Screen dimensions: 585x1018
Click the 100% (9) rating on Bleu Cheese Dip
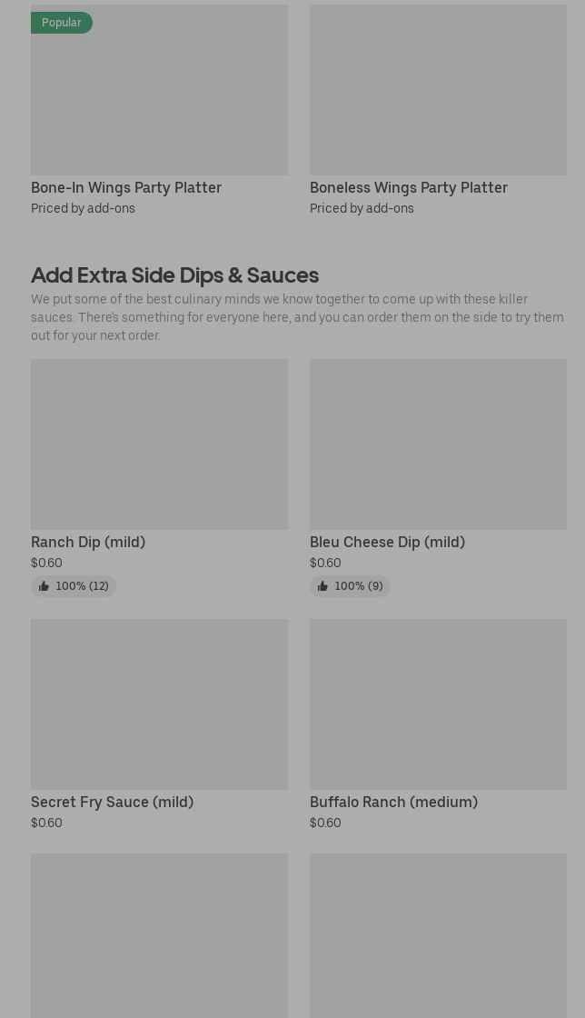pos(359,586)
